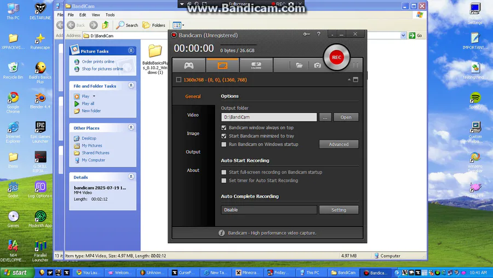This screenshot has width=493, height=278.
Task: Switch to About tab in Bandicam
Action: pos(193,170)
